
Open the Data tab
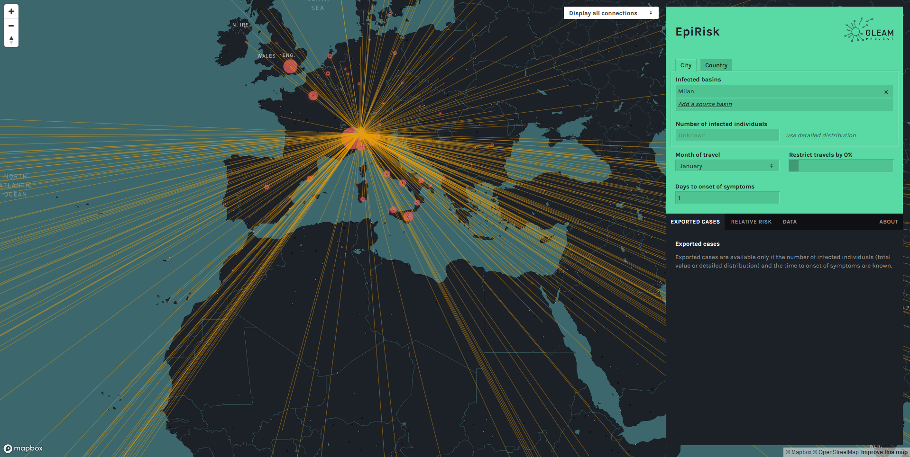pos(790,222)
